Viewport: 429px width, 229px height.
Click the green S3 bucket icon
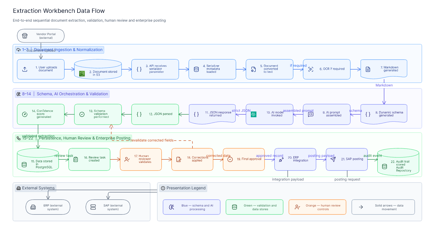tap(82, 74)
